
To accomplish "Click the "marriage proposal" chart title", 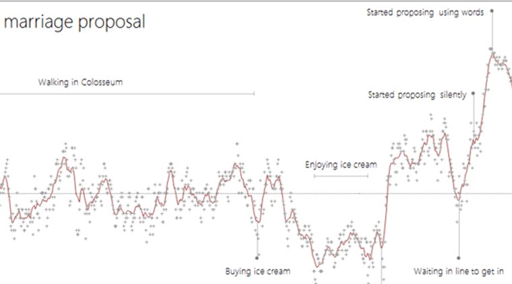I will point(74,22).
